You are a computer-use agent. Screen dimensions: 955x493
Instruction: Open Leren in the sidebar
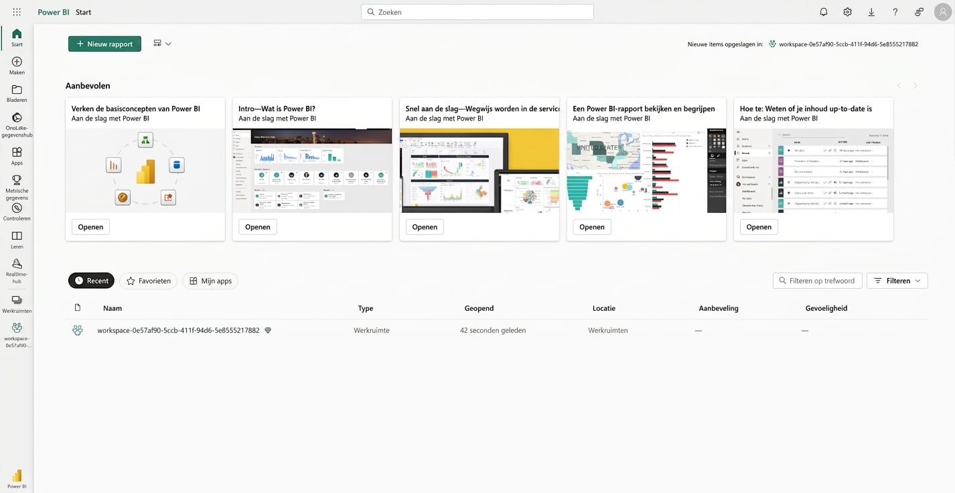click(x=17, y=240)
